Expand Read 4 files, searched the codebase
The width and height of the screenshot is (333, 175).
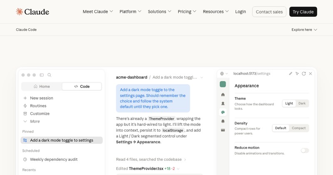151,160
